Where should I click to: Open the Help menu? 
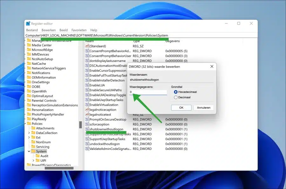click(94, 30)
